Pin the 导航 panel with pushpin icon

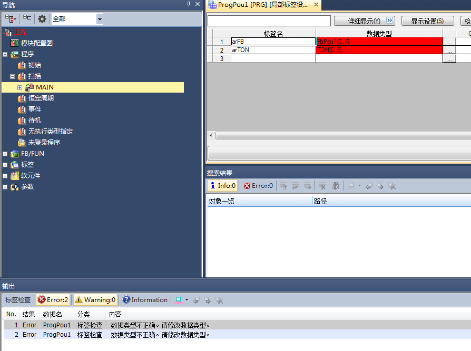pos(189,5)
